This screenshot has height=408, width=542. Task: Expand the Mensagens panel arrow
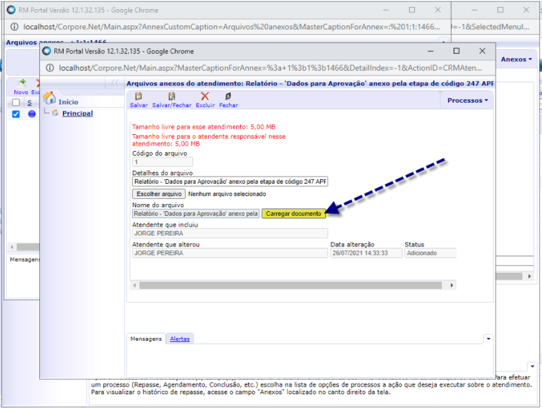click(x=488, y=339)
